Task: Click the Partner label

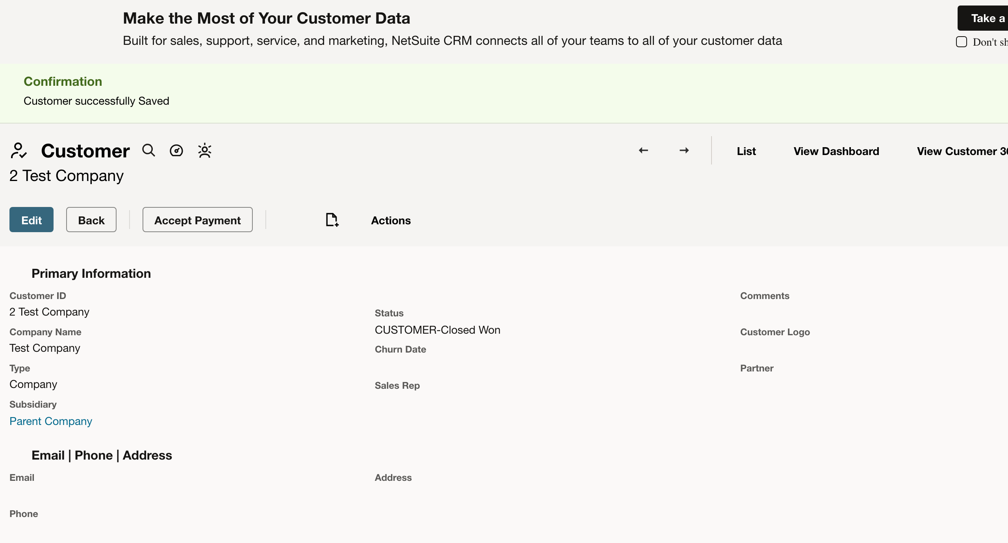Action: click(x=757, y=368)
